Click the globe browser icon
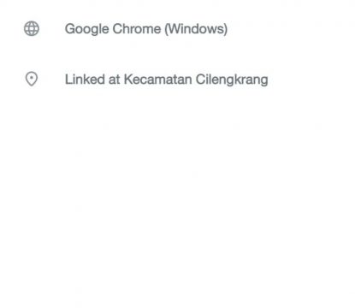 [x=32, y=28]
